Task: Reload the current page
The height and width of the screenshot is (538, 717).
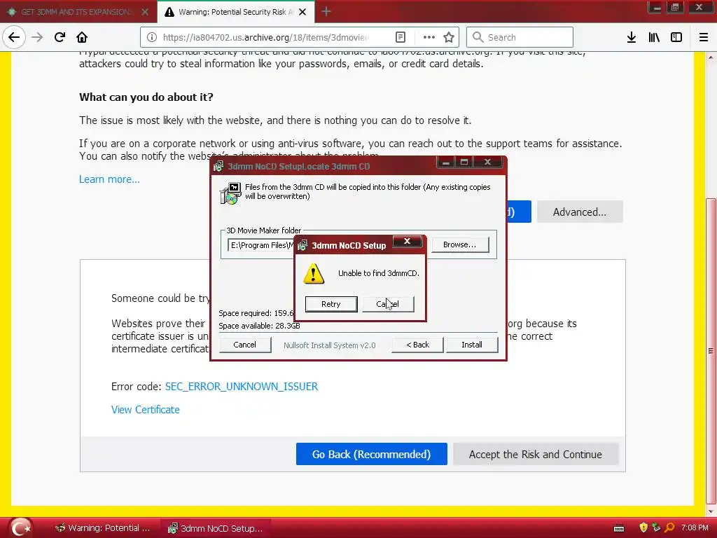Action: click(60, 37)
